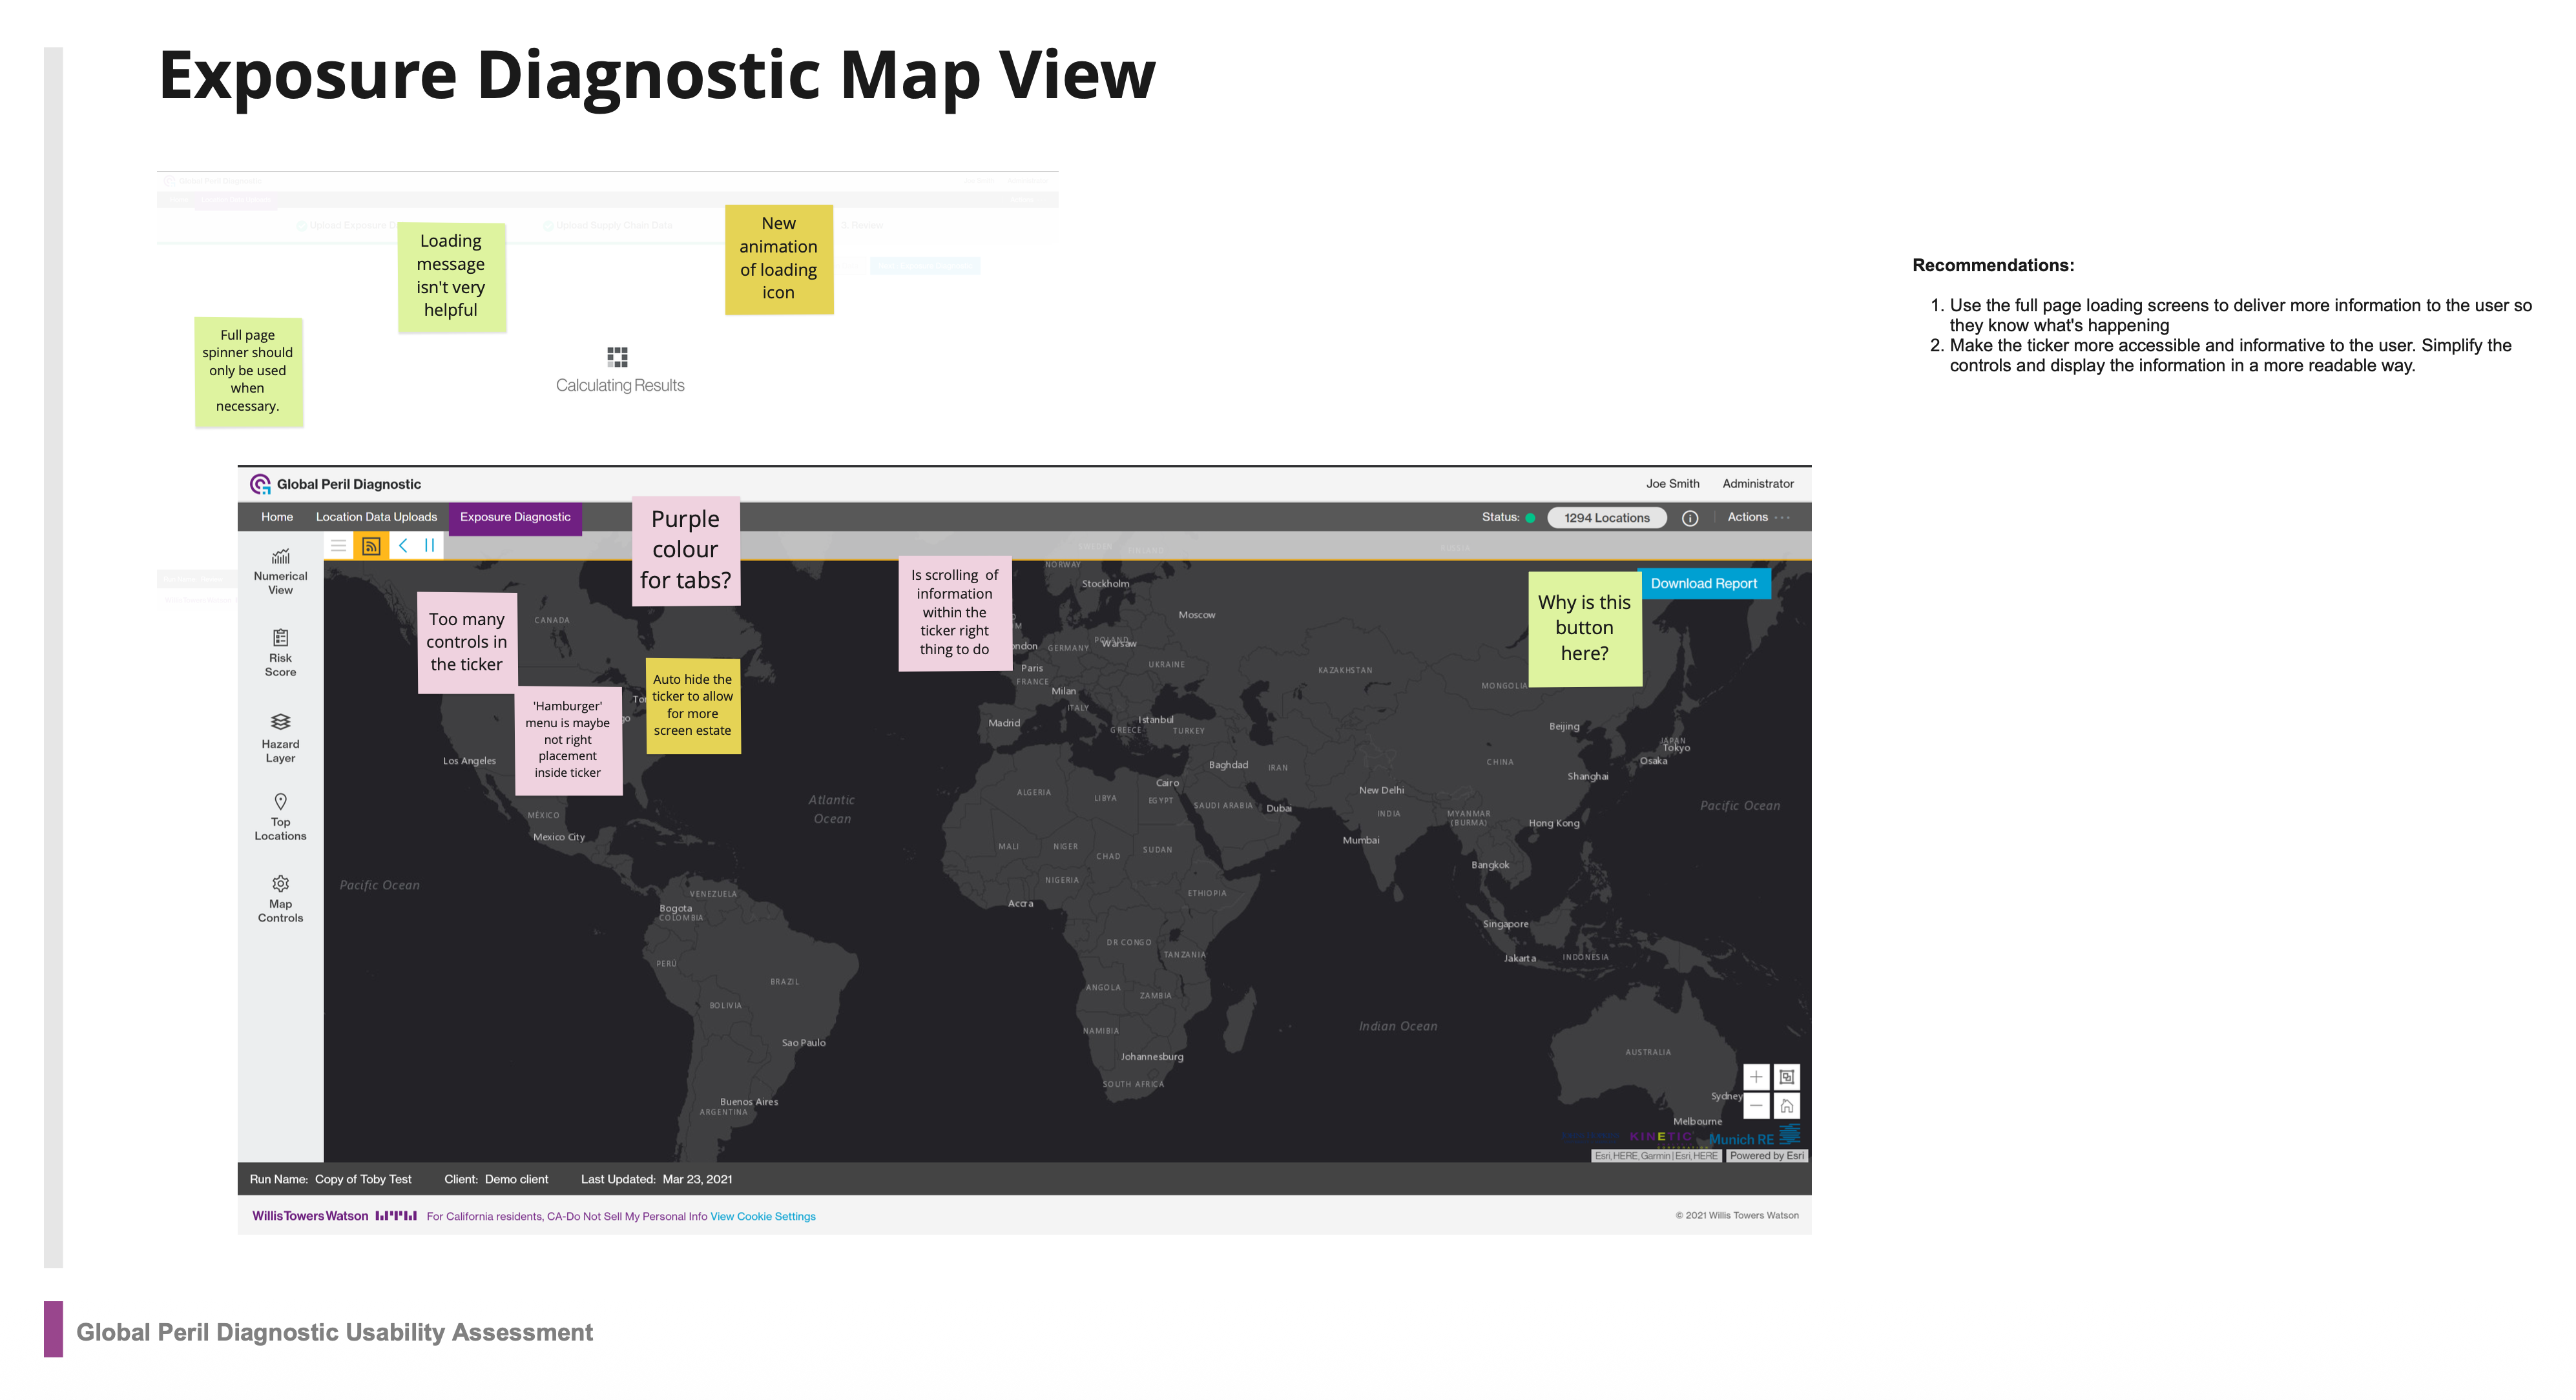Zoom out with the minus button

[x=1756, y=1106]
